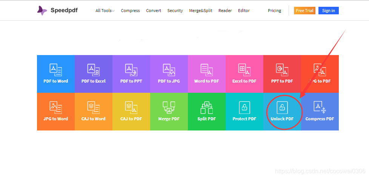This screenshot has height=178, width=369.
Task: Open the Merge&Split menu item
Action: [201, 11]
